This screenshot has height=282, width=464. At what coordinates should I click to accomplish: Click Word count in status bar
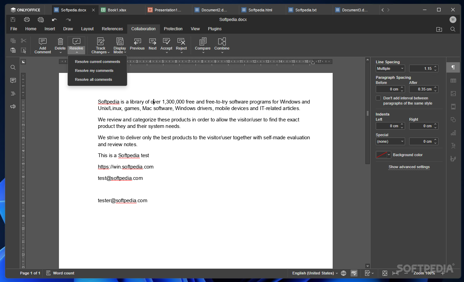(60, 273)
